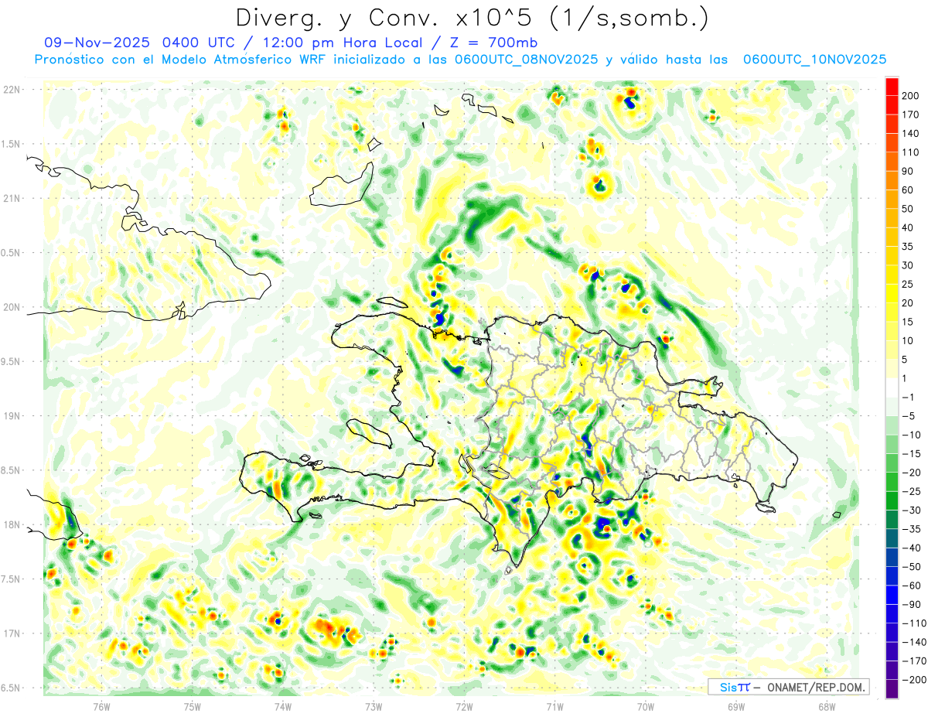Select the positive 40 legend value
This screenshot has width=928, height=717.
[908, 227]
